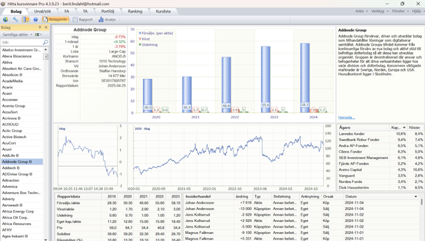Toggle the company list panel icon
This screenshot has height=241, width=425.
(25, 20)
